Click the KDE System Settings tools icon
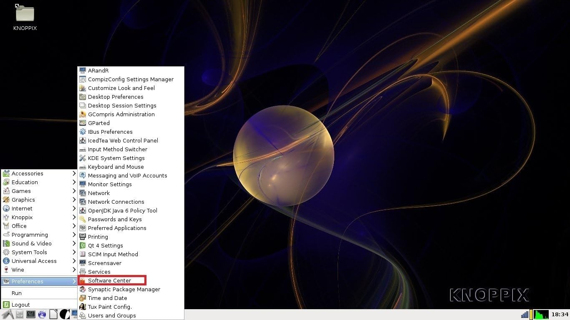The width and height of the screenshot is (570, 320). [83, 158]
